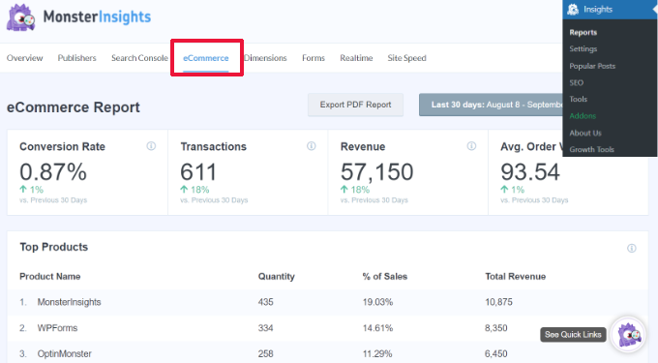The width and height of the screenshot is (658, 363).
Task: Click total revenue value 6,450
Action: click(496, 353)
